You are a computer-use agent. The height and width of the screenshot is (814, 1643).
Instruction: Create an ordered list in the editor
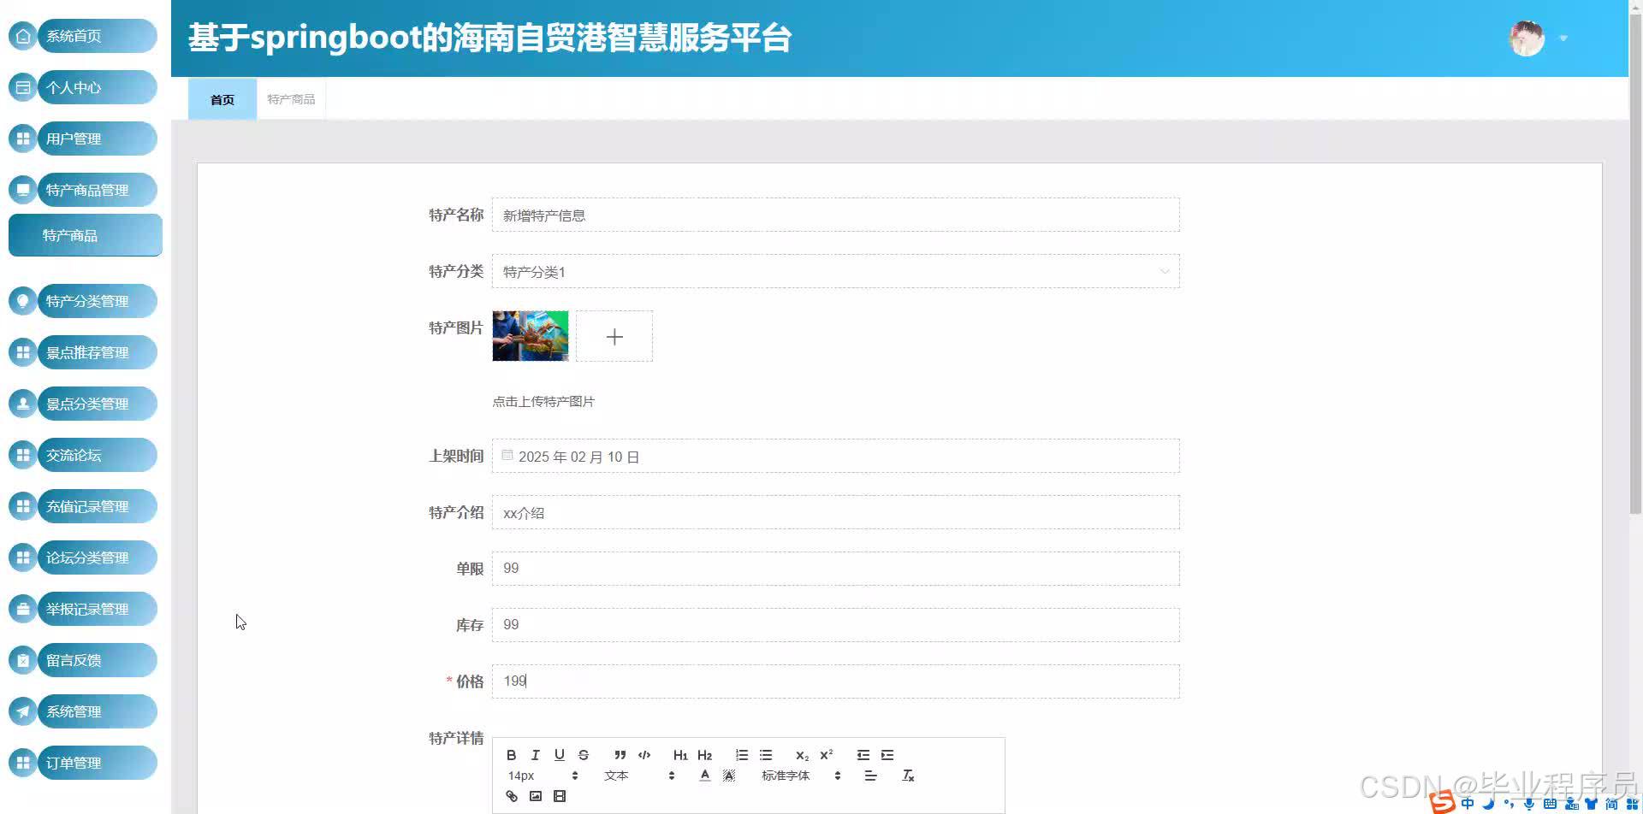(741, 755)
